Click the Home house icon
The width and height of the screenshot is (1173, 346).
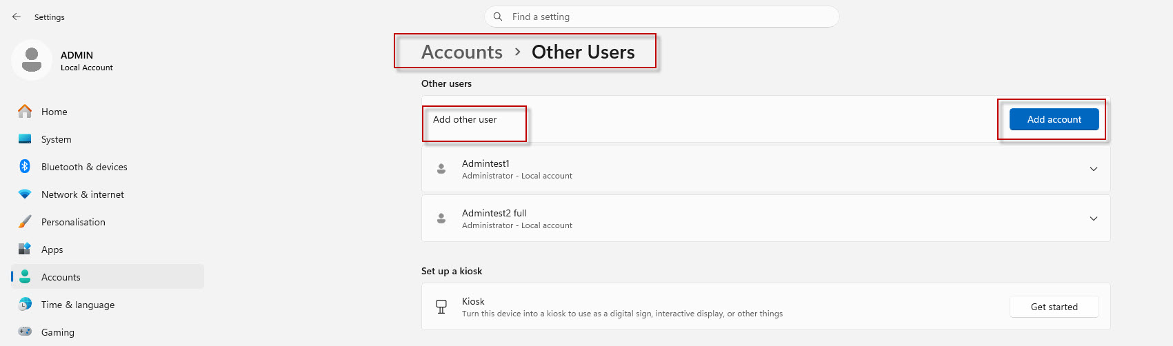pyautogui.click(x=25, y=111)
